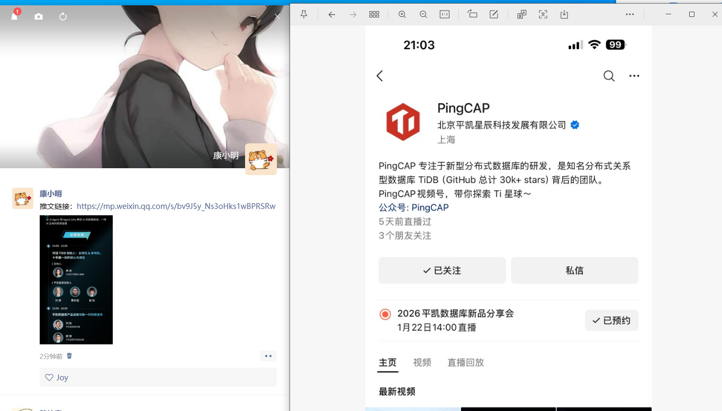Viewport: 722px width, 411px height.
Task: Click the Wi-Fi icon in phone status bar
Action: click(x=594, y=44)
